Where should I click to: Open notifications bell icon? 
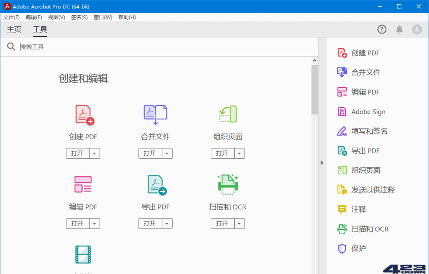click(400, 29)
